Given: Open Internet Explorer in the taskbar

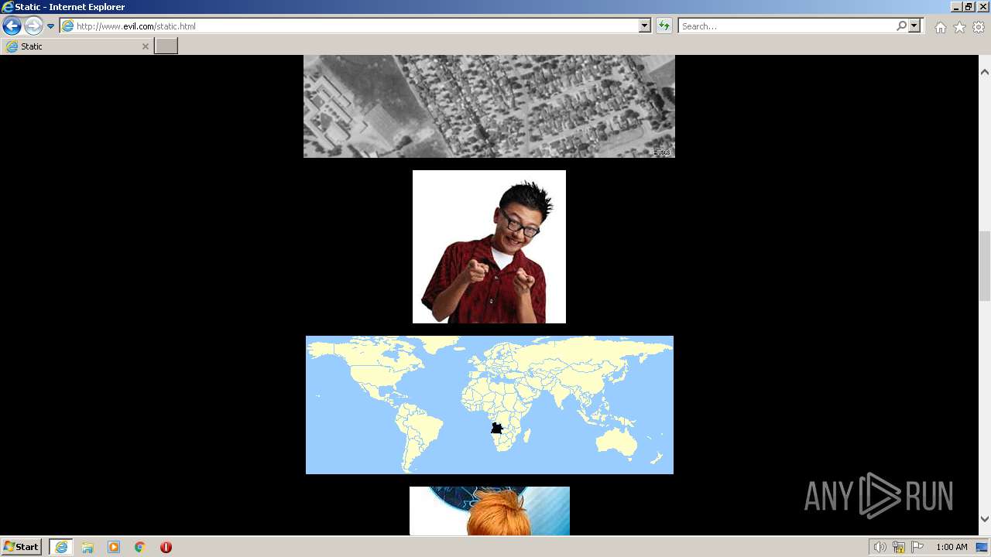Looking at the screenshot, I should 61,547.
